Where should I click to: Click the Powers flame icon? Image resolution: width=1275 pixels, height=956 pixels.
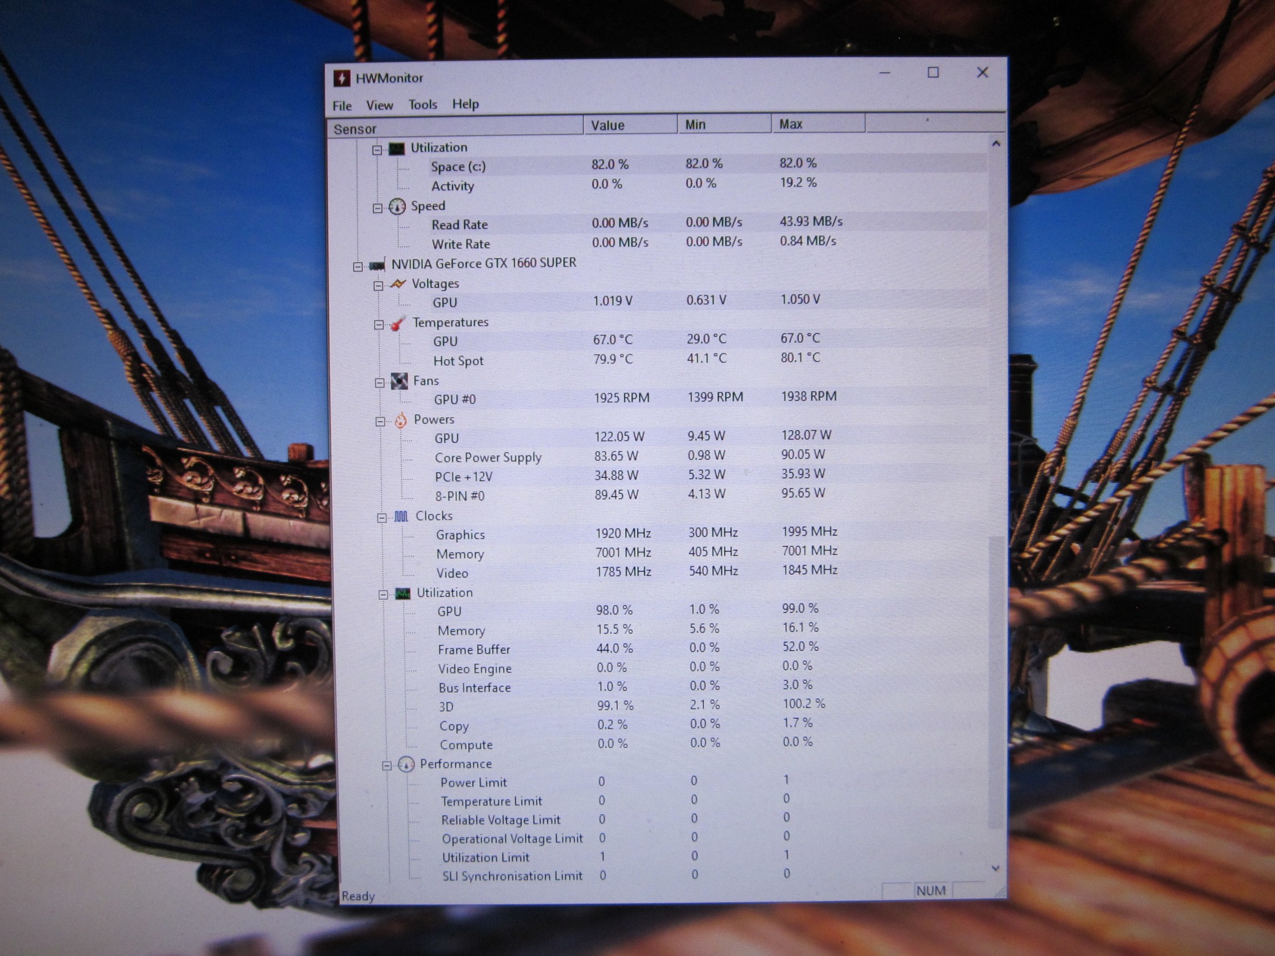pos(400,420)
